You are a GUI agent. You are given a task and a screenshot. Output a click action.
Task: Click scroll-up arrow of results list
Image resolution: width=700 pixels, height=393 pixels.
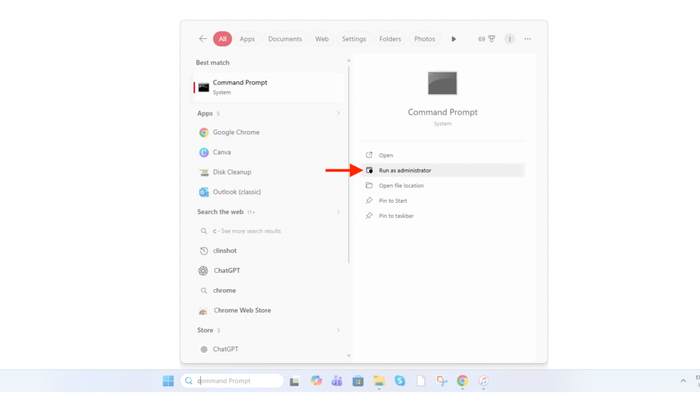click(x=349, y=60)
